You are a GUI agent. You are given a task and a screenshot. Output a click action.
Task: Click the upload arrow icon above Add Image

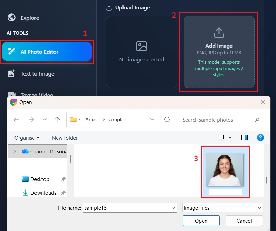tap(219, 32)
